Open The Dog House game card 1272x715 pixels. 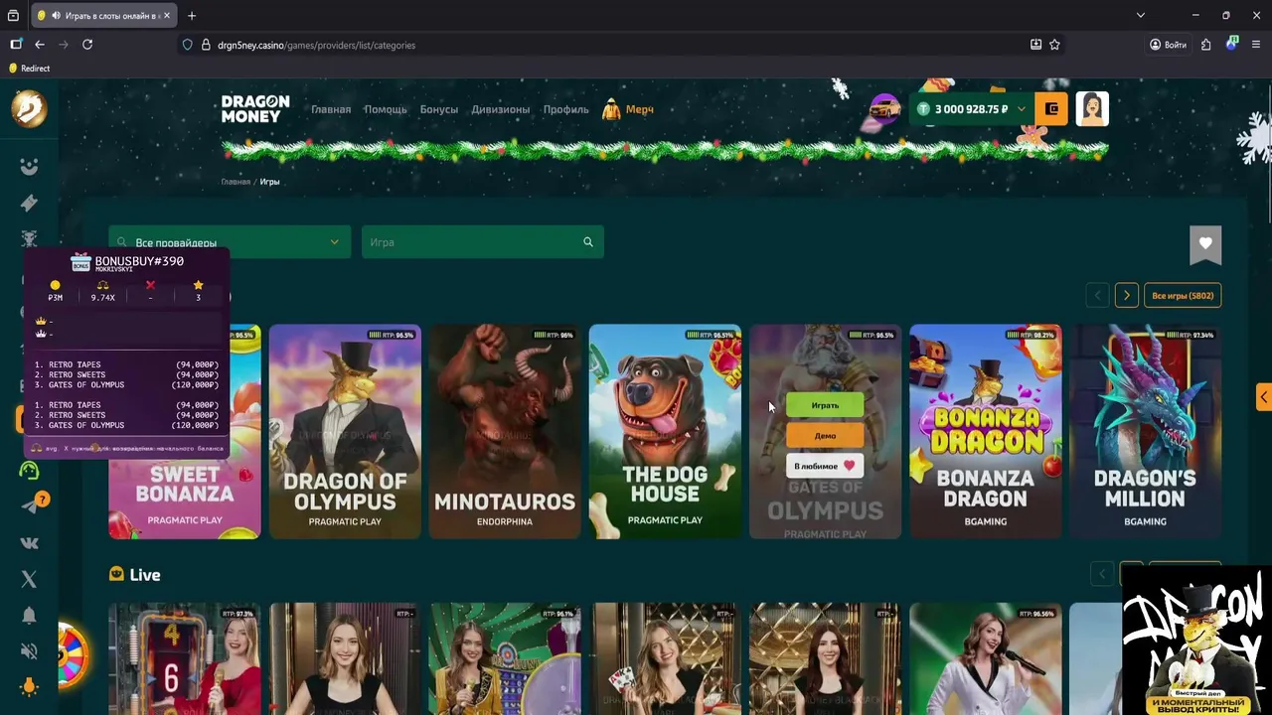(665, 432)
